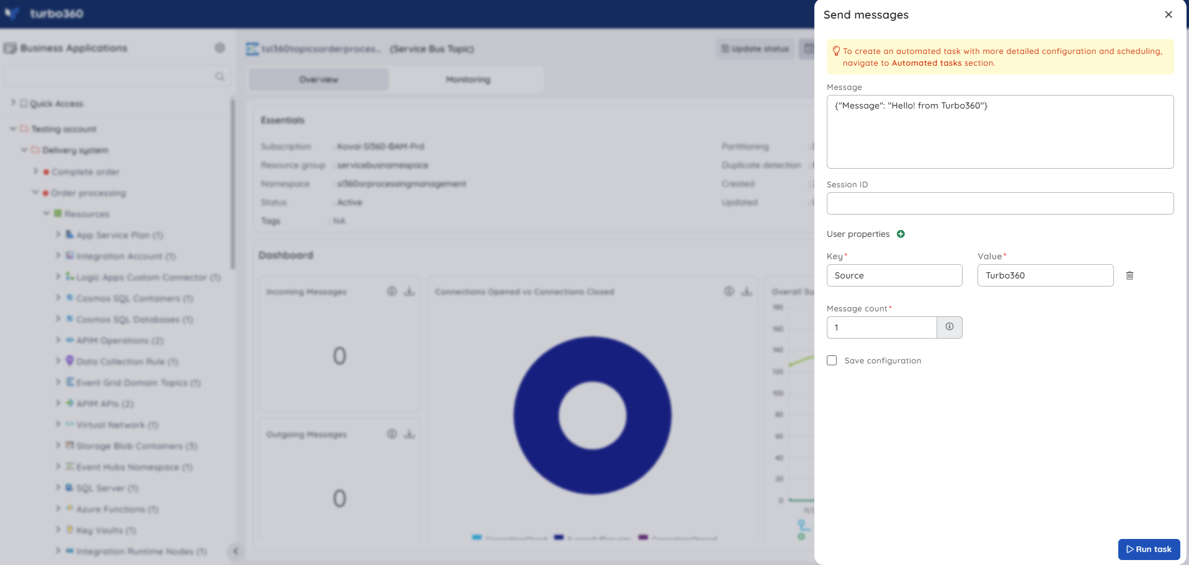Download Incoming Messages chart

[409, 291]
